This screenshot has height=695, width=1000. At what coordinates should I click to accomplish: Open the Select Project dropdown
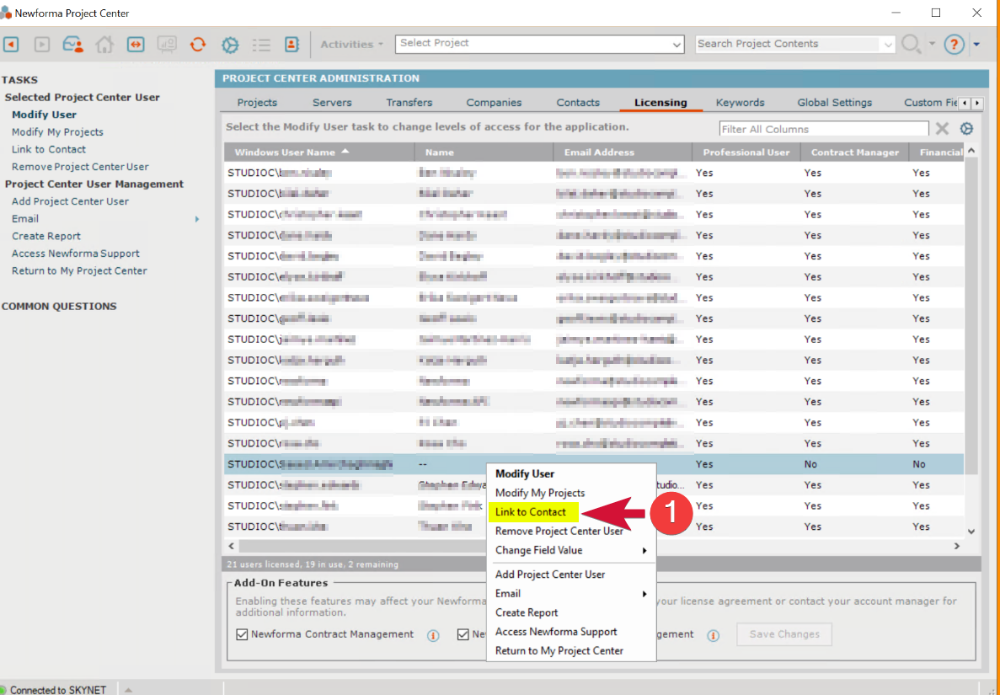tap(539, 44)
